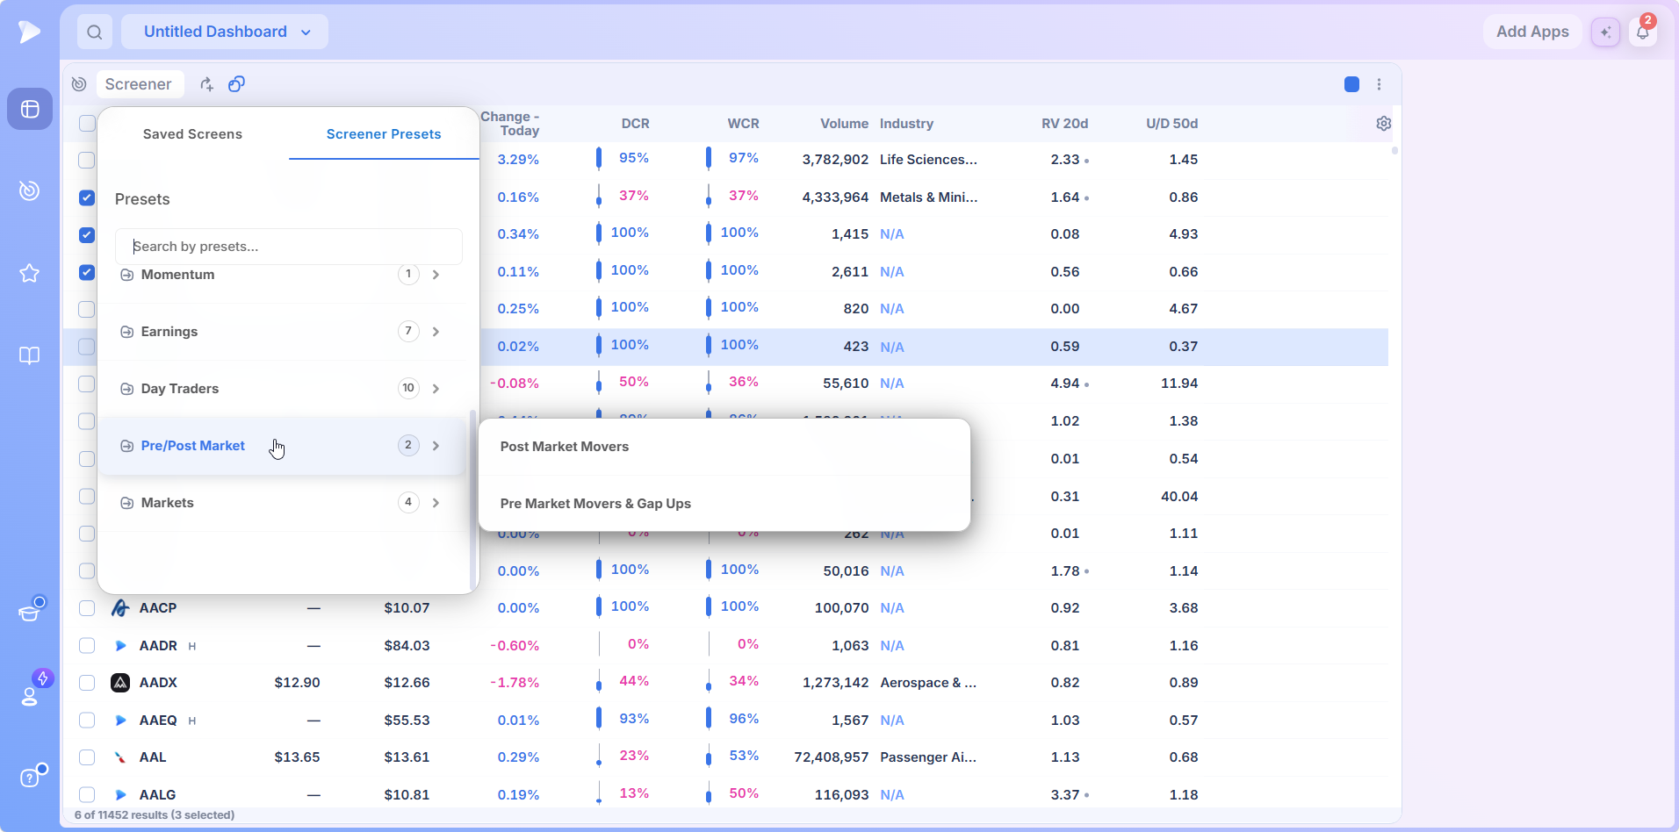Sort by the U/D 50d column header
This screenshot has width=1679, height=832.
coord(1171,124)
